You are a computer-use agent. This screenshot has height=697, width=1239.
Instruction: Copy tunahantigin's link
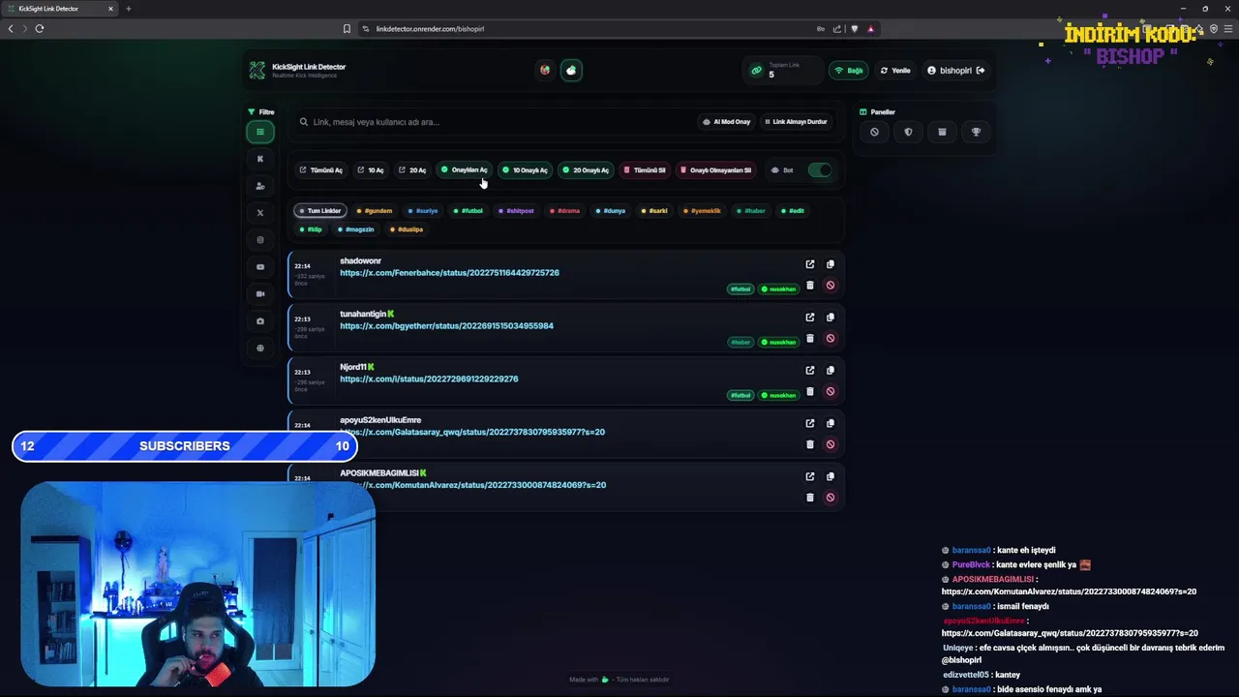pyautogui.click(x=831, y=318)
